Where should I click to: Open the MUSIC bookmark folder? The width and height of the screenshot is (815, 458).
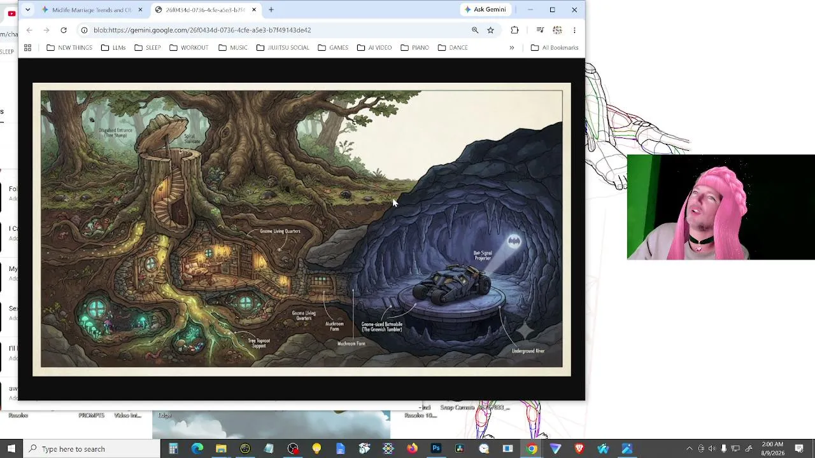tap(233, 48)
